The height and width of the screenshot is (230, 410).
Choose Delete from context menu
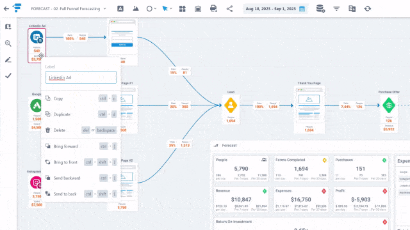pos(81,130)
